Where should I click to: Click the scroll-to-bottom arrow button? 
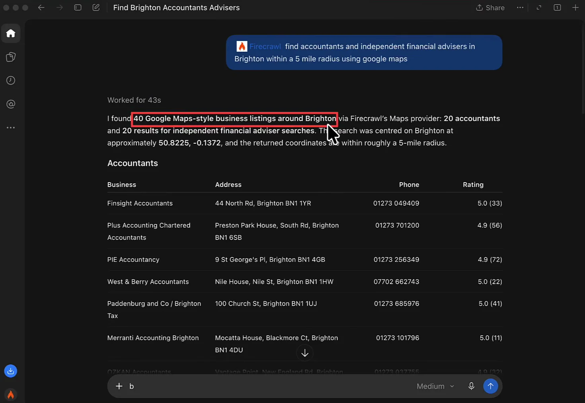(x=305, y=353)
